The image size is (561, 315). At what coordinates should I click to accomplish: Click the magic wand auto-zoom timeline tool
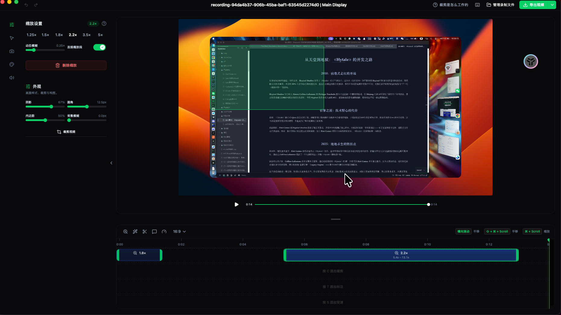tap(135, 232)
